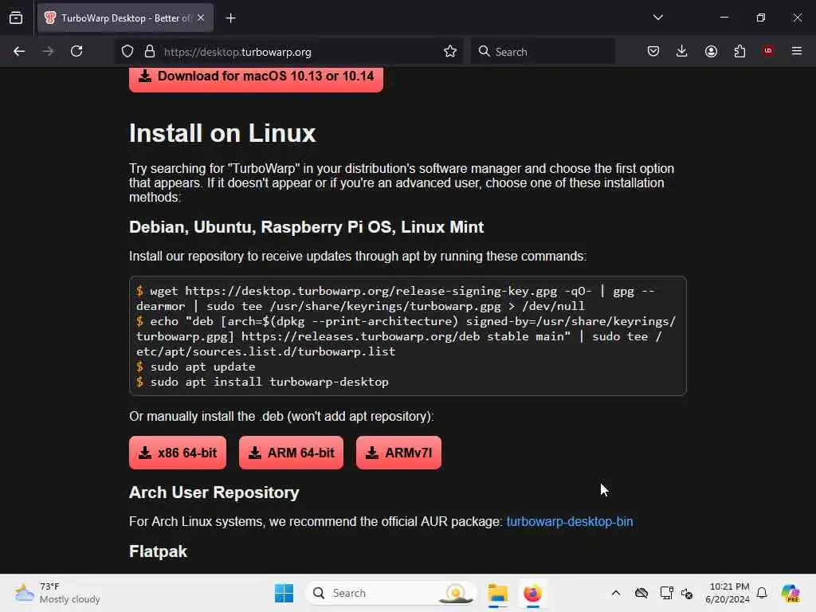
Task: Download the ARM 64-bit .deb
Action: [x=291, y=453]
